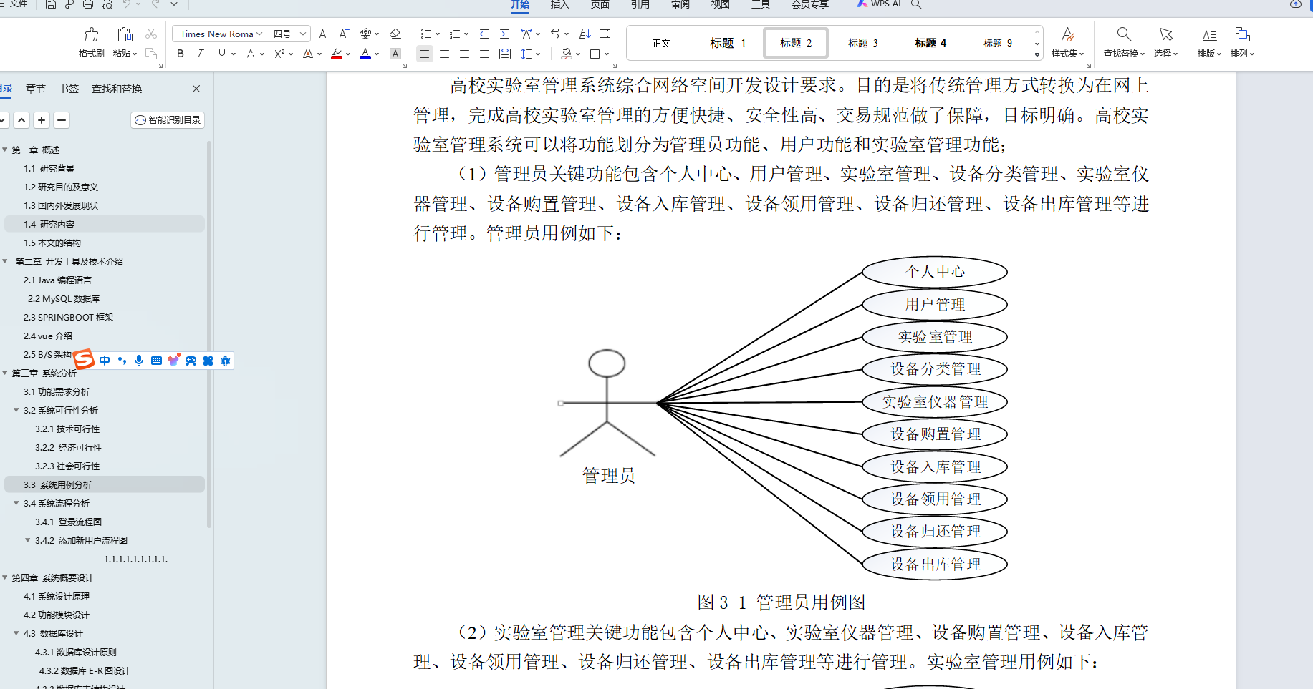Screen dimensions: 1313x689
Task: Click the Copy icon below scissors
Action: click(x=151, y=54)
